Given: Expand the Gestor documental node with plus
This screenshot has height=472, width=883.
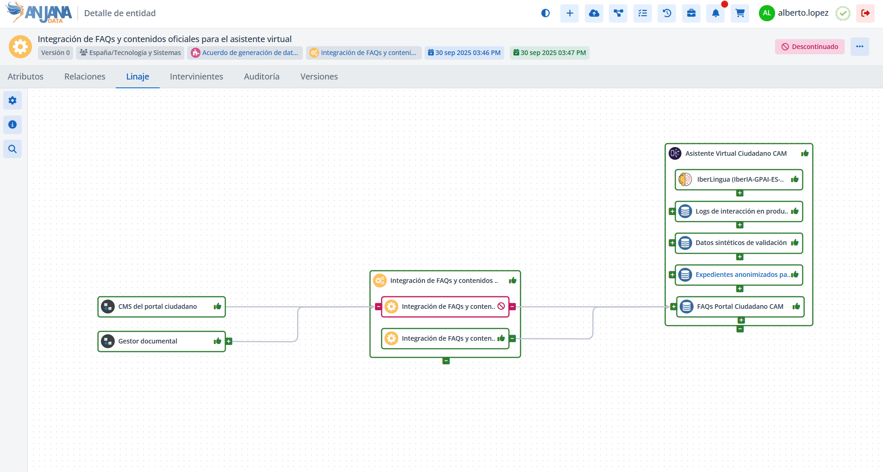Looking at the screenshot, I should (x=229, y=342).
